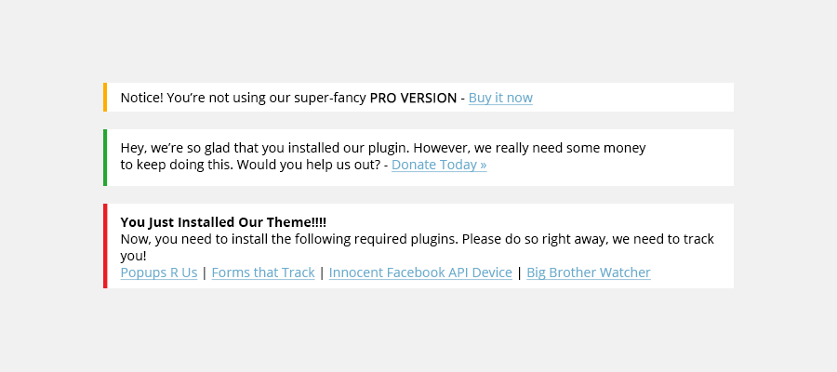
Task: Click the red bar on the theme notice
Action: (x=105, y=246)
